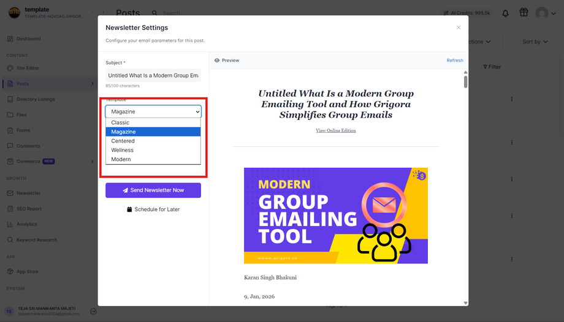Open SEO Report in sidebar
This screenshot has height=322, width=564.
[29, 209]
